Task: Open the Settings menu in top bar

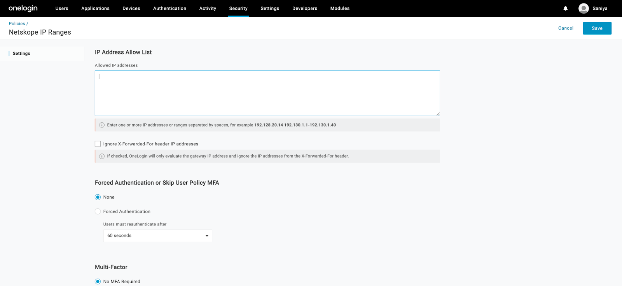Action: tap(270, 8)
